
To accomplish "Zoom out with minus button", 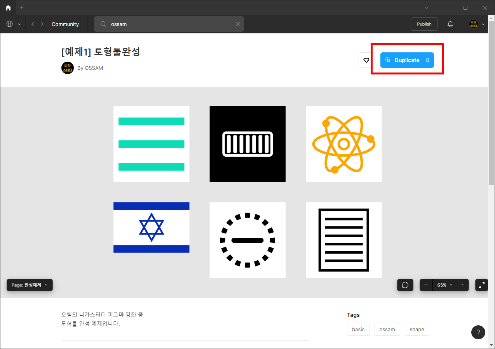I will pos(426,285).
